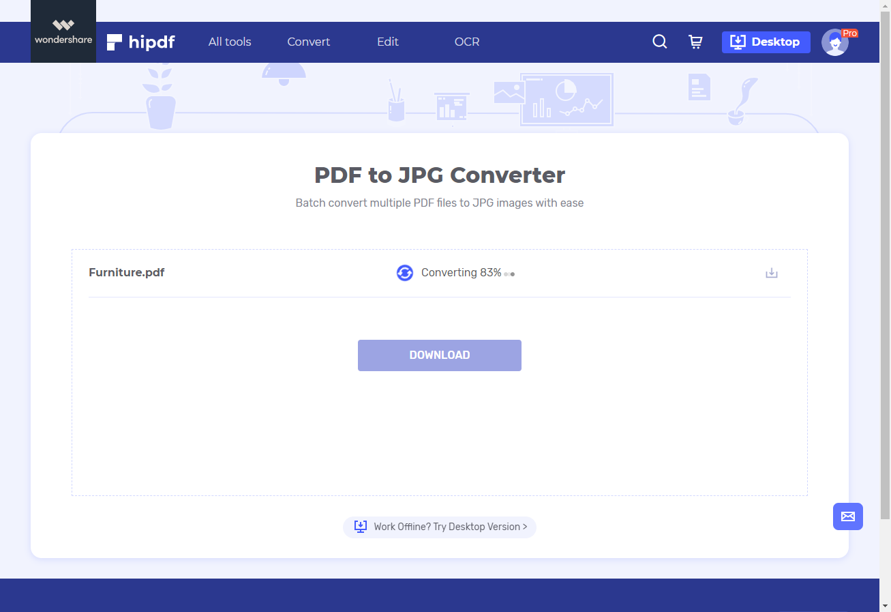Click the spinning conversion status icon

[x=404, y=272]
